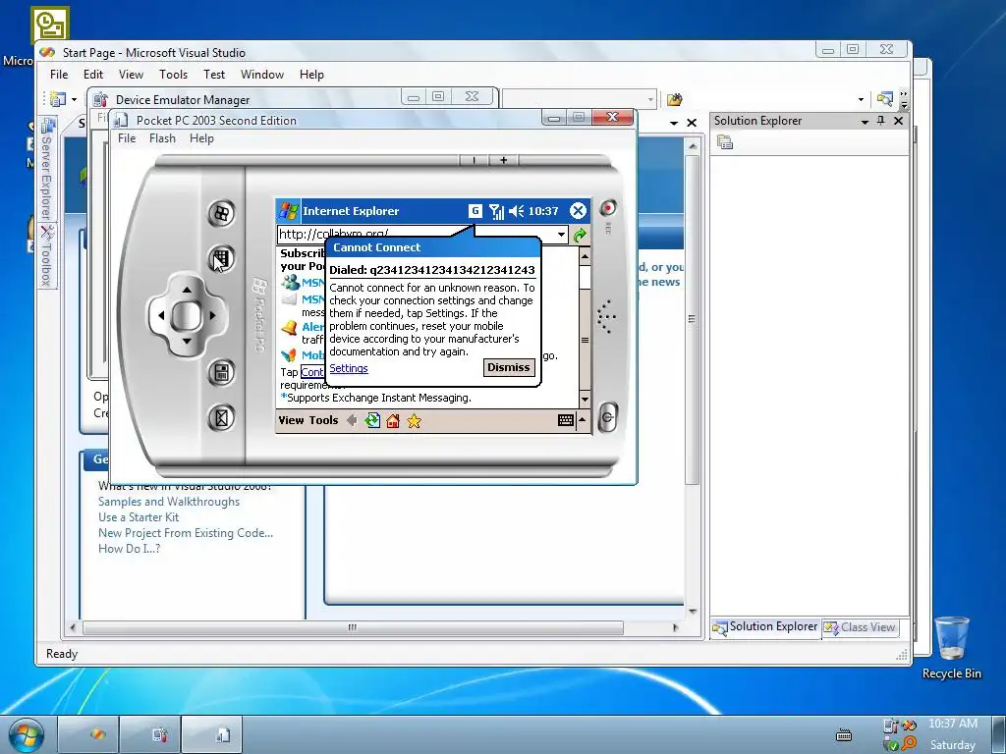This screenshot has height=754, width=1006.
Task: Click the bottom-left emulator hardware button
Action: click(221, 418)
